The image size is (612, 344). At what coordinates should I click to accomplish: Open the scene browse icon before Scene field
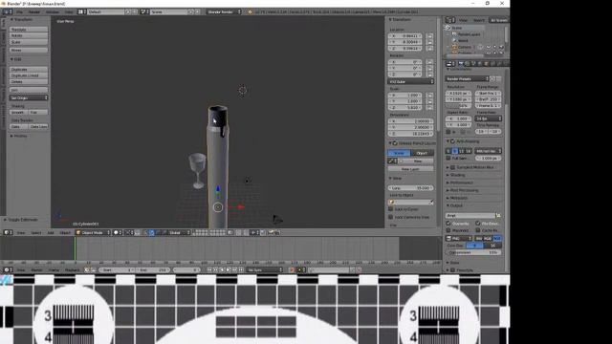point(144,12)
